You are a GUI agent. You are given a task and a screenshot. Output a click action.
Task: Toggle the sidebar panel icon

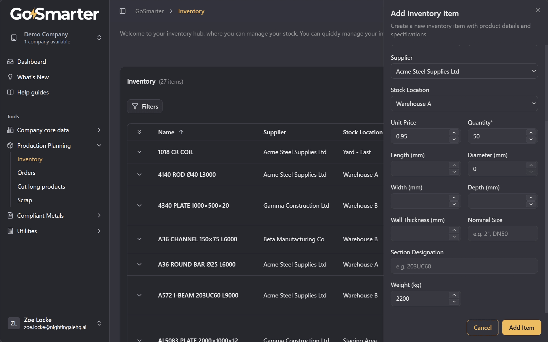click(x=123, y=11)
